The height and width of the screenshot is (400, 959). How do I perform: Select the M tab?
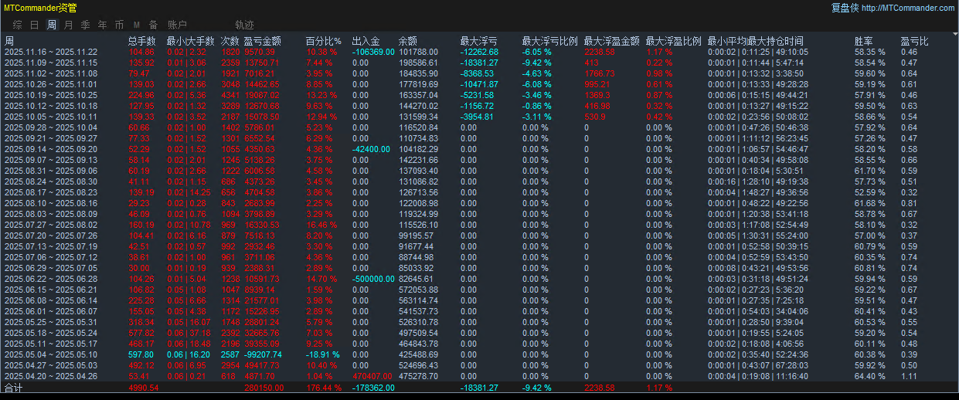coord(137,25)
